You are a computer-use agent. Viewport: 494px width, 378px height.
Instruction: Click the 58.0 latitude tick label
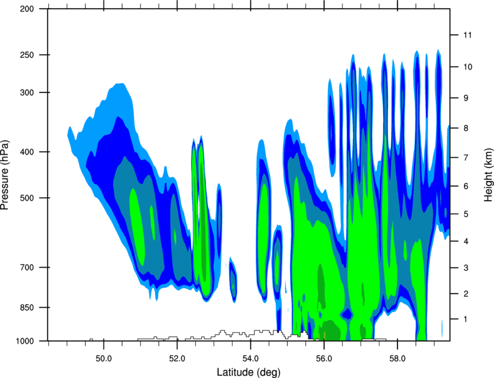[398, 359]
